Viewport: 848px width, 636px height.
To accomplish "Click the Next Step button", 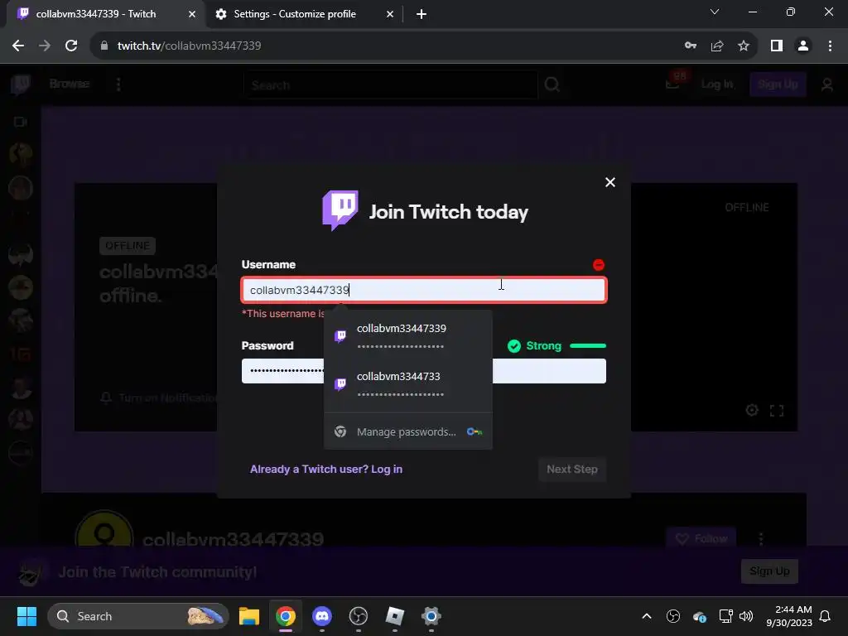I will pyautogui.click(x=572, y=469).
